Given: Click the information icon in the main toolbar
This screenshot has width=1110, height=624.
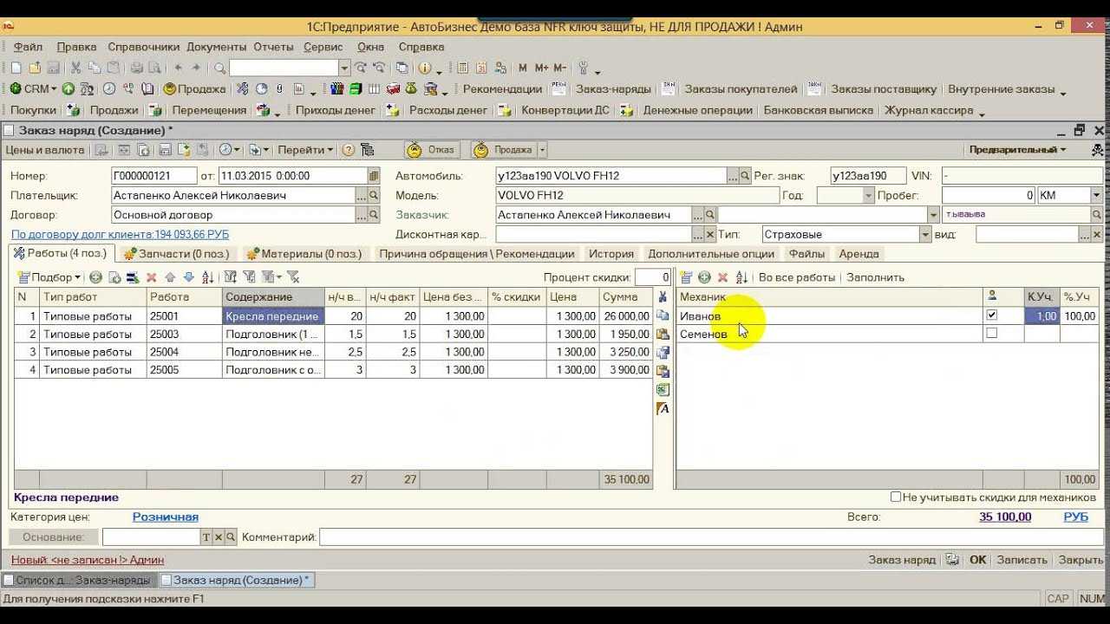Looking at the screenshot, I should (x=425, y=68).
